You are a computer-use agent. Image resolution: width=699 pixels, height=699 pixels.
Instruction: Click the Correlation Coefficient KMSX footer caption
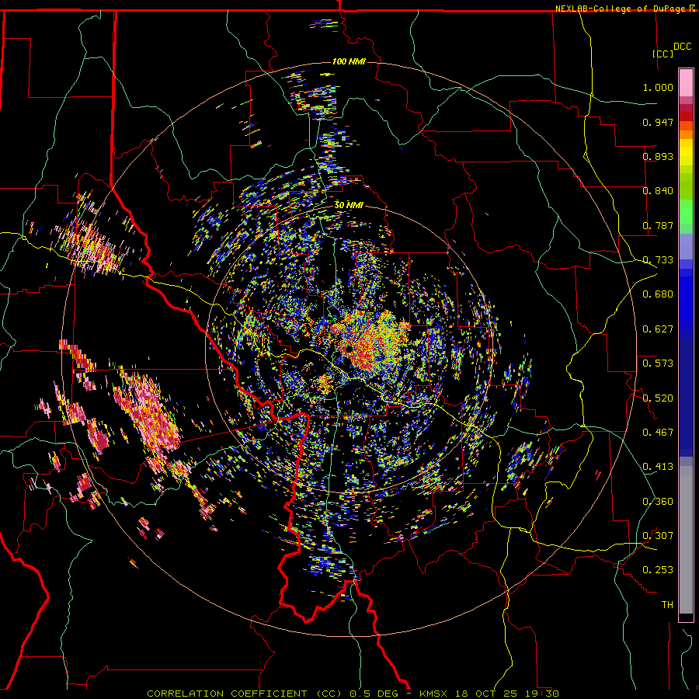(353, 694)
